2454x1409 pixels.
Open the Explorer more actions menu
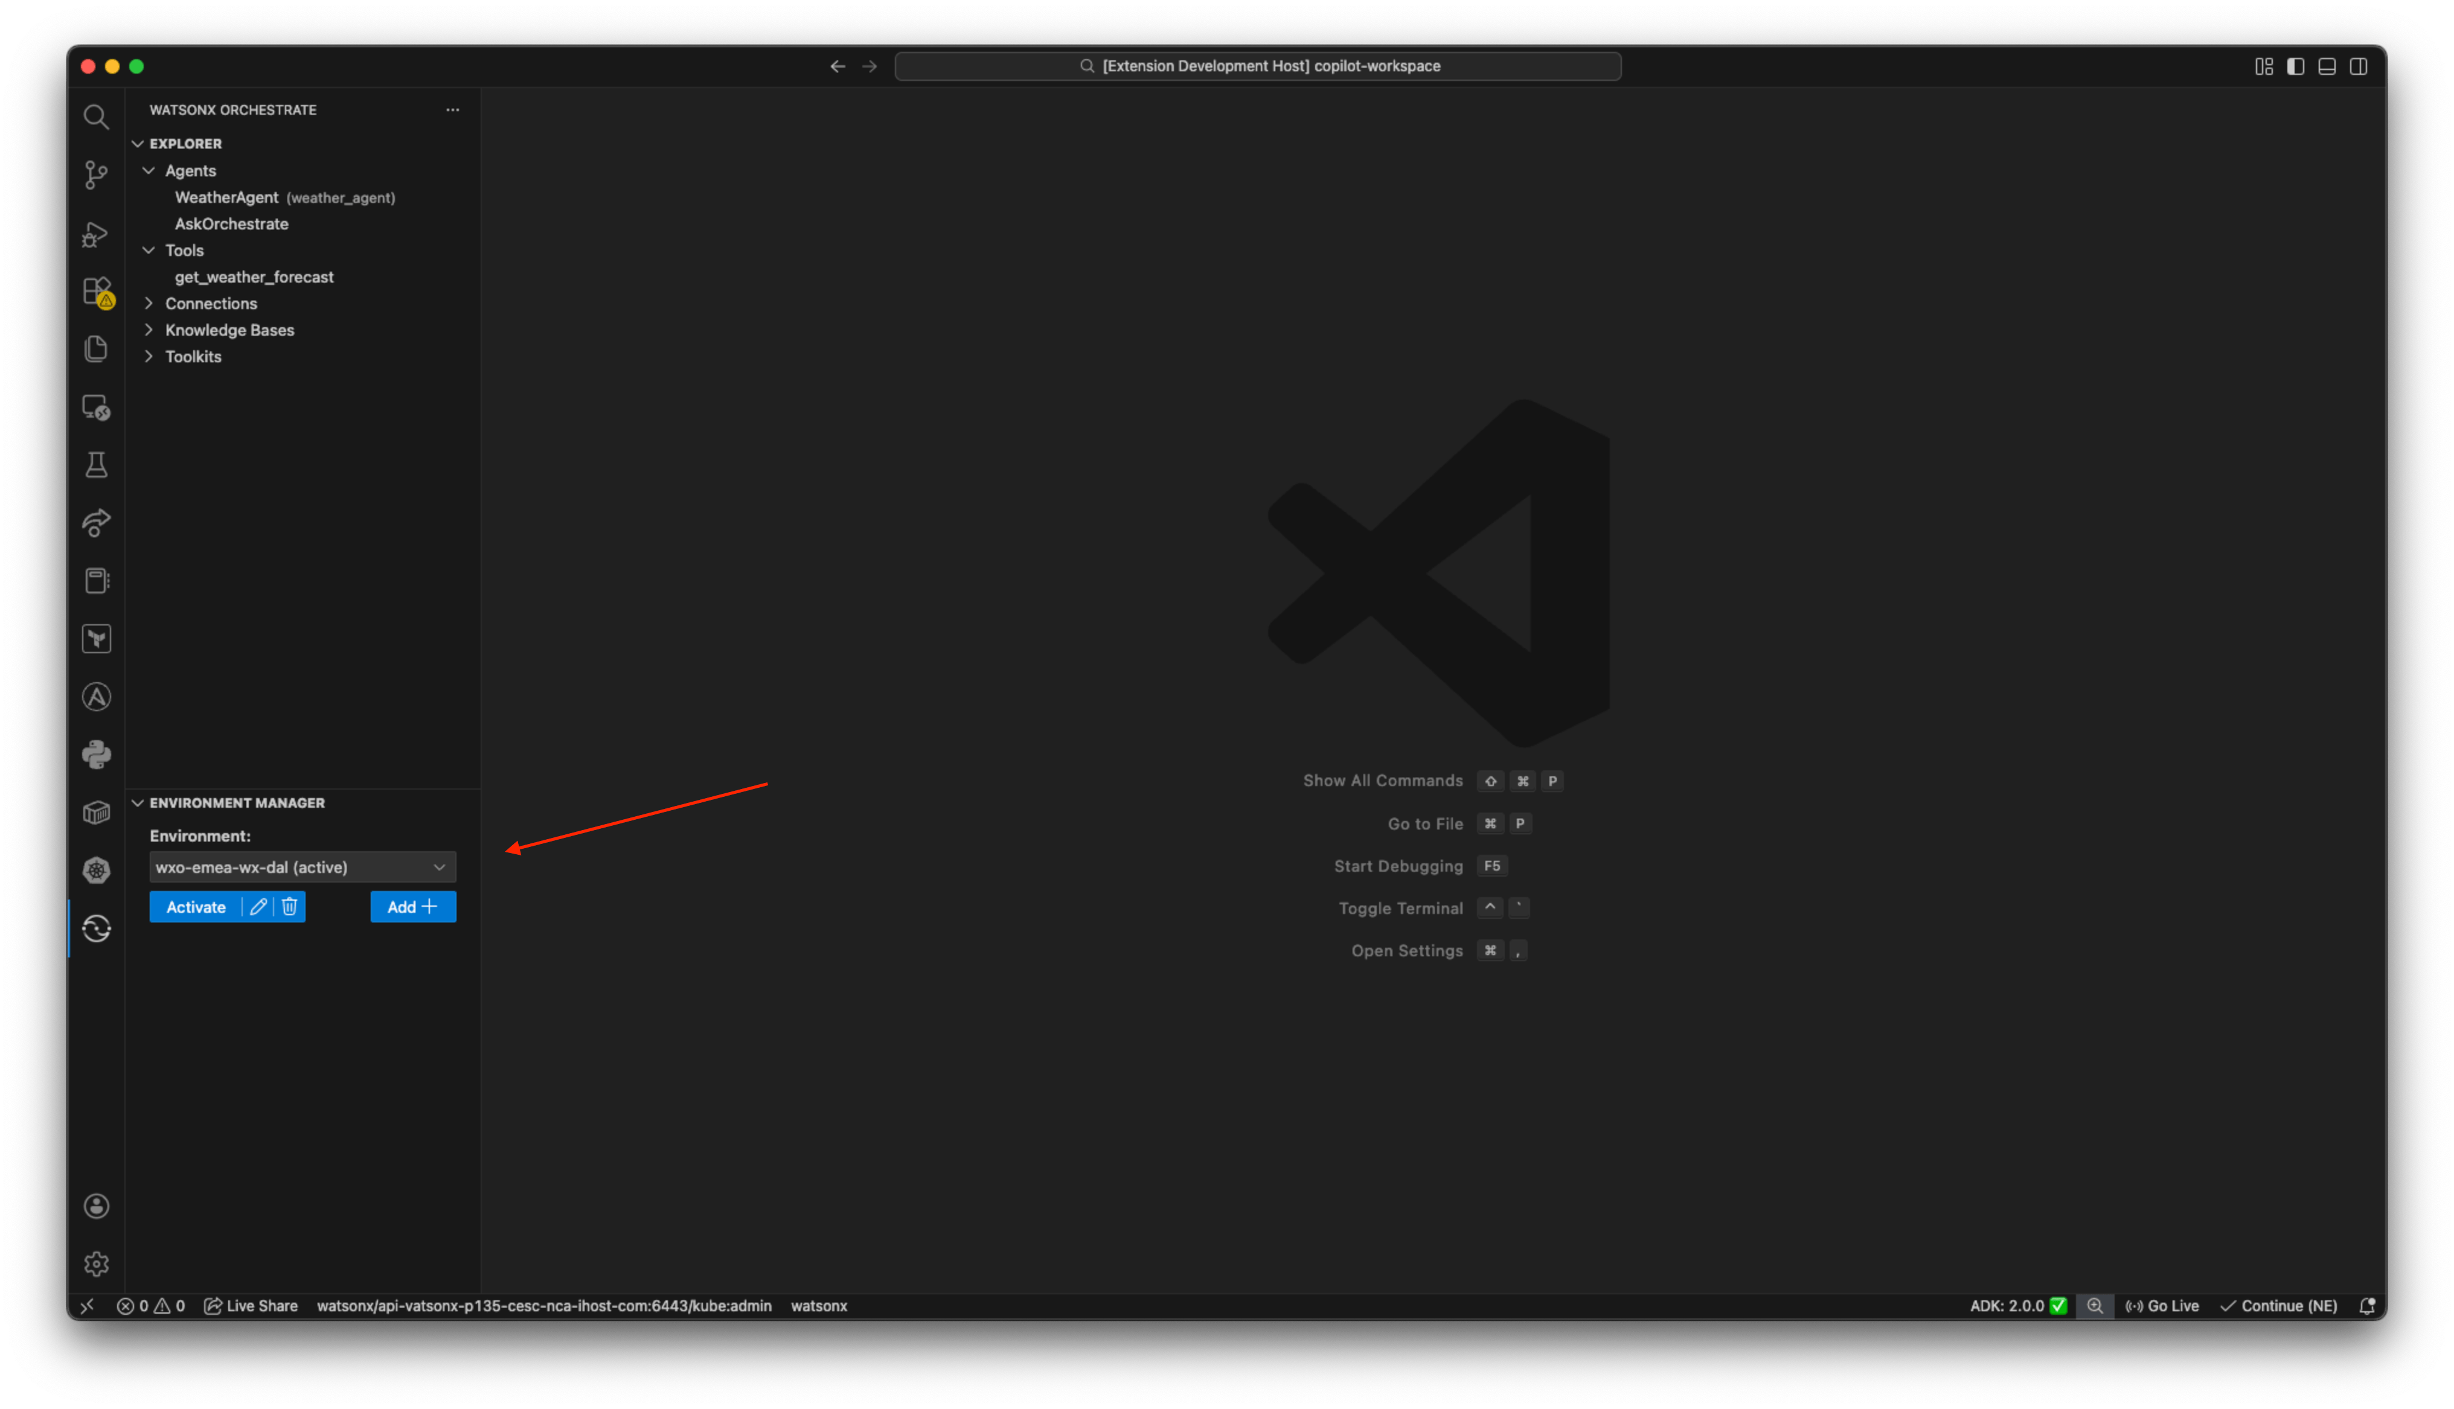[x=452, y=109]
